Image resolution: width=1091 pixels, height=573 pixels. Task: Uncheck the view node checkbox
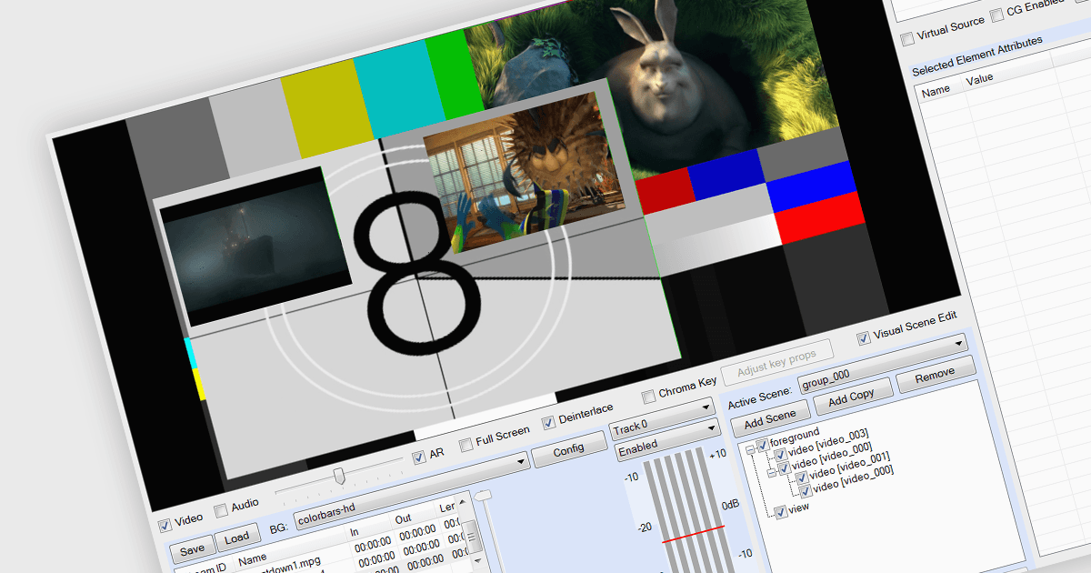pos(780,512)
